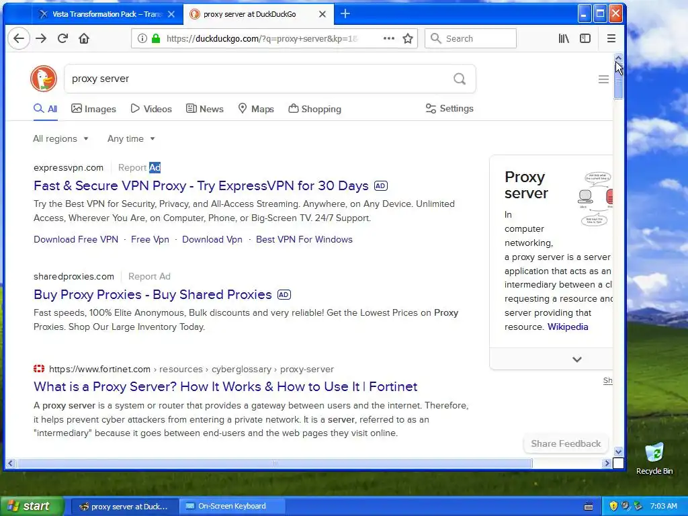
Task: Click the Proxy server diagram thumbnail
Action: 595,198
